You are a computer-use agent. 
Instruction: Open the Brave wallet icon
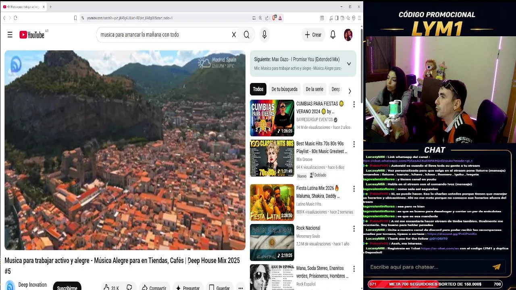(x=342, y=18)
